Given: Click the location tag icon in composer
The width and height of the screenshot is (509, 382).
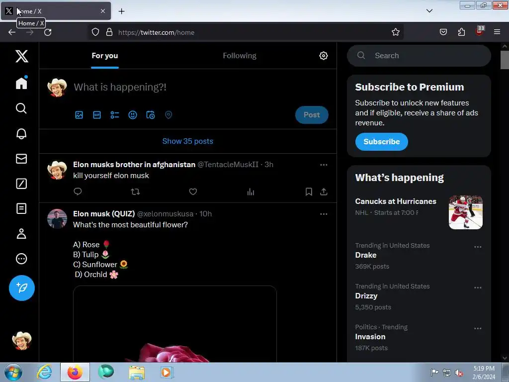Looking at the screenshot, I should pyautogui.click(x=168, y=115).
